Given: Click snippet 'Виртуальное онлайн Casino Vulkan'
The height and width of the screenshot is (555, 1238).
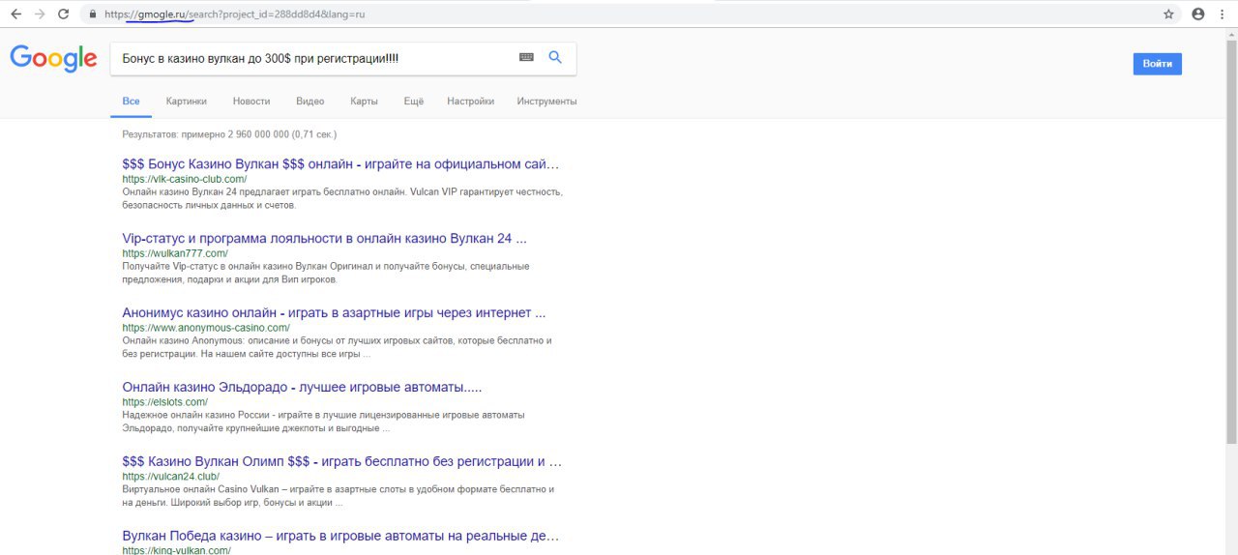Looking at the screenshot, I should pos(338,496).
